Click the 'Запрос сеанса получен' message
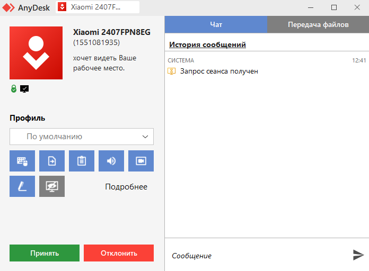This screenshot has width=369, height=271. click(219, 71)
